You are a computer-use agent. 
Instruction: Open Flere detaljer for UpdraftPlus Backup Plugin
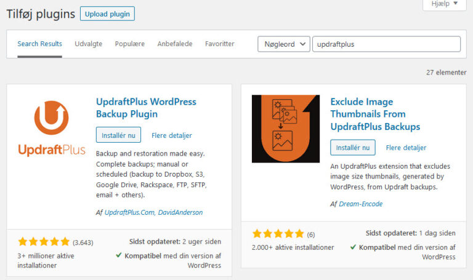click(x=172, y=135)
